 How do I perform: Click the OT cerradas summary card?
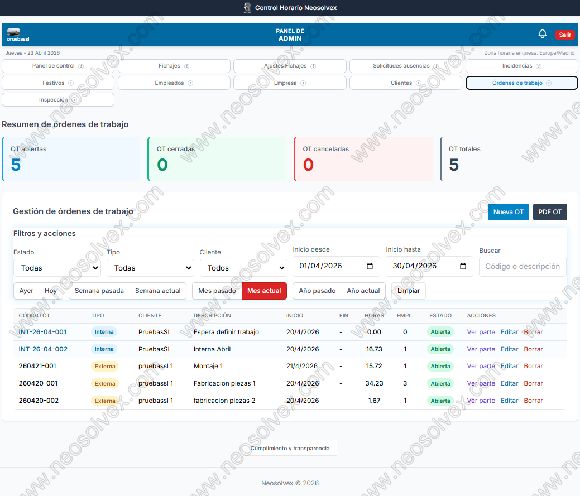(x=217, y=159)
